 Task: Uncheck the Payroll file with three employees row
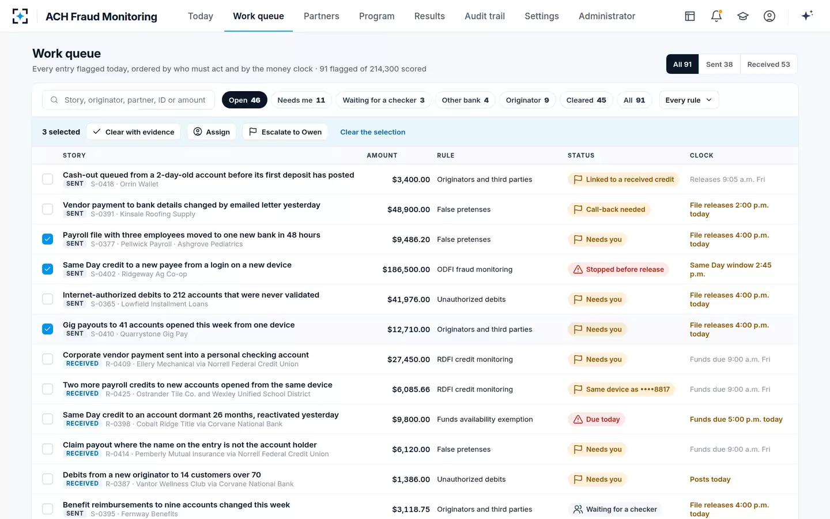point(48,239)
